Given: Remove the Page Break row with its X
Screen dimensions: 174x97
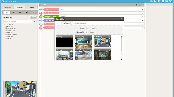Looking at the screenshot, I should (x=143, y=13).
